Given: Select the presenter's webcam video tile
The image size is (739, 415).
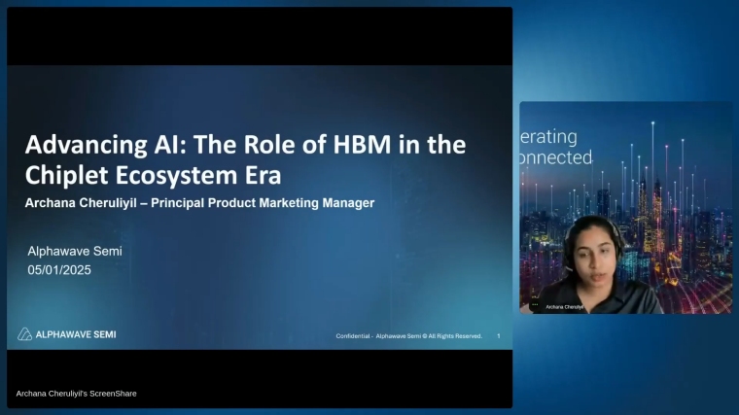Looking at the screenshot, I should (625, 207).
